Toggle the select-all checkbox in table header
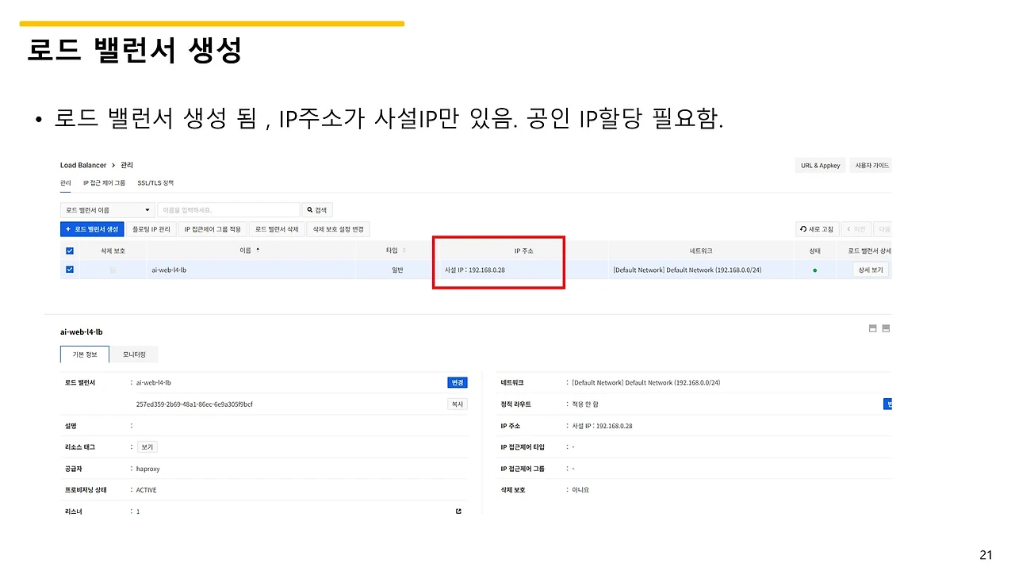The height and width of the screenshot is (571, 1015). point(70,251)
